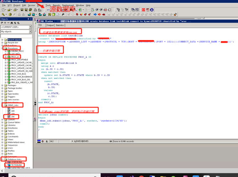Click the blue right arrow toolbar icon

(95, 15)
